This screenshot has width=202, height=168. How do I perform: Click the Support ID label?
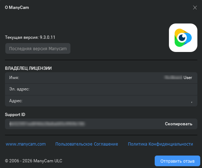15,115
